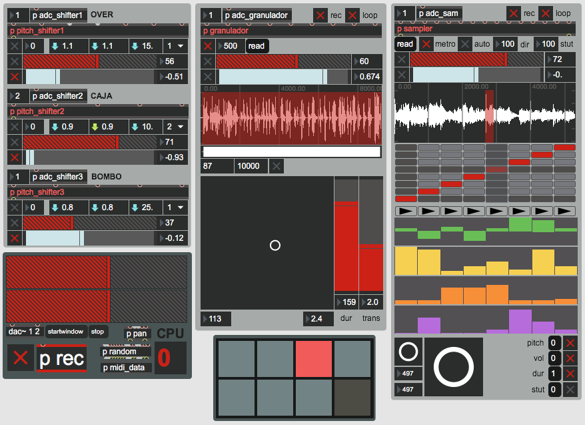
Task: Click the read button in the granulador panel
Action: pos(257,46)
